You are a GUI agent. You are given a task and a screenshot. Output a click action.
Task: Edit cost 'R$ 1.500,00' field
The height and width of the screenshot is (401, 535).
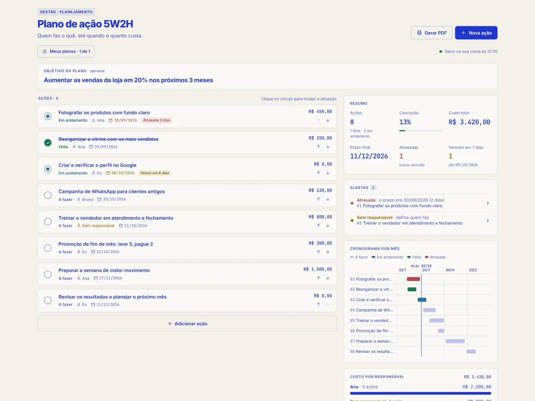click(x=318, y=269)
